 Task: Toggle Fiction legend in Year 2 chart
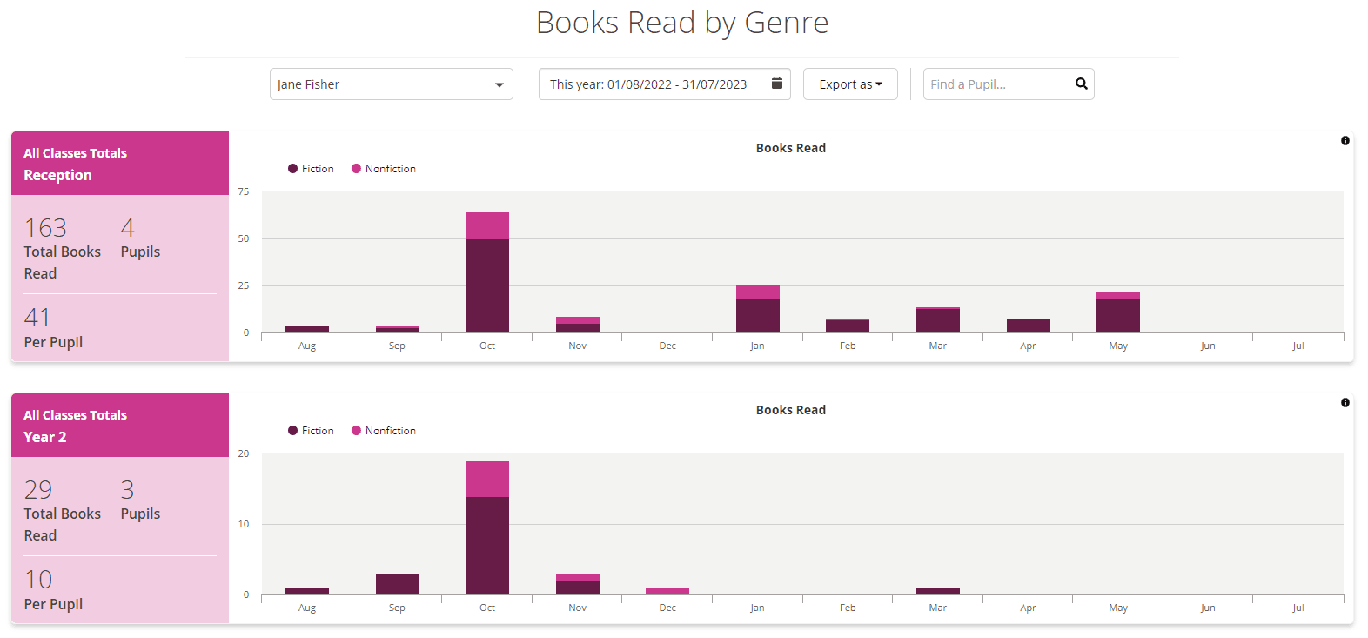312,431
